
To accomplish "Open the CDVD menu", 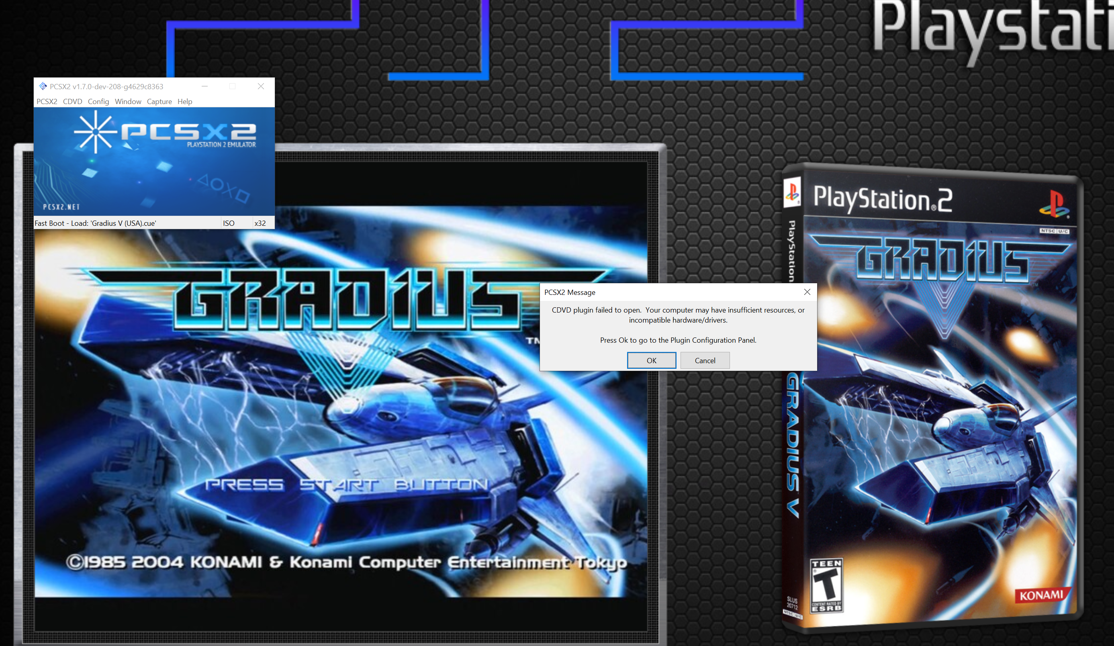I will tap(72, 101).
